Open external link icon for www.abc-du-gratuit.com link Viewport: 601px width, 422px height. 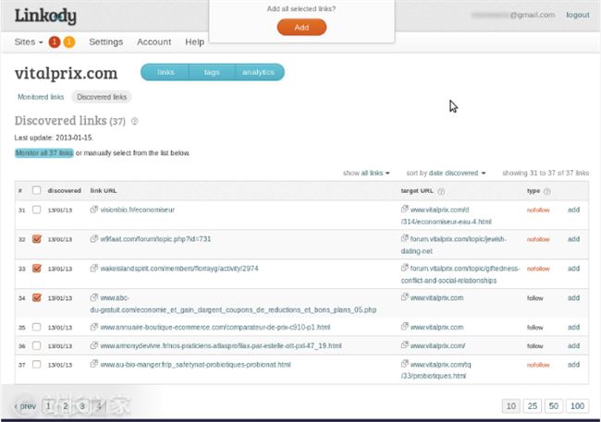point(94,297)
